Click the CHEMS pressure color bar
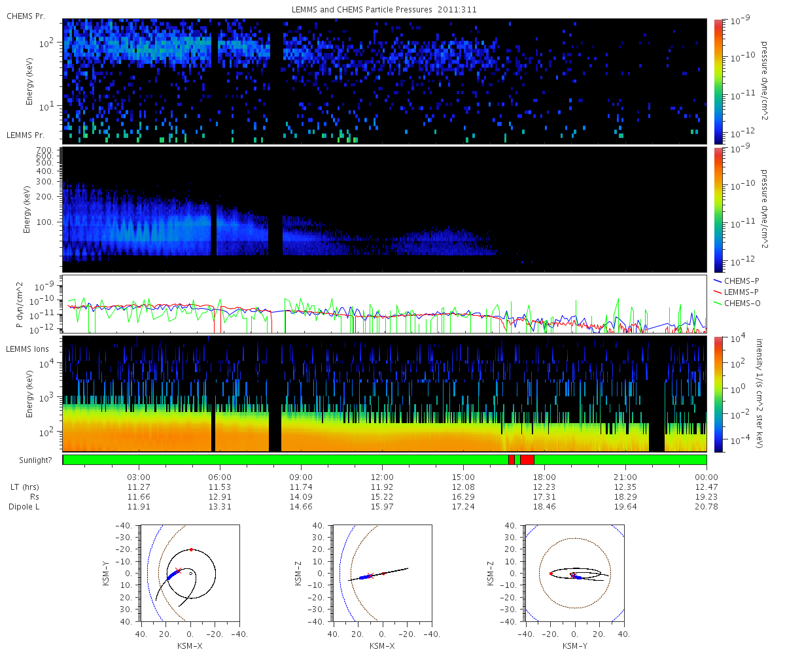The image size is (785, 654). (718, 81)
